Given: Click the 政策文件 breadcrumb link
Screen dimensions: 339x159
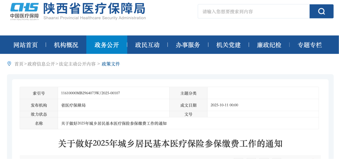Looking at the screenshot, I should (111, 64).
